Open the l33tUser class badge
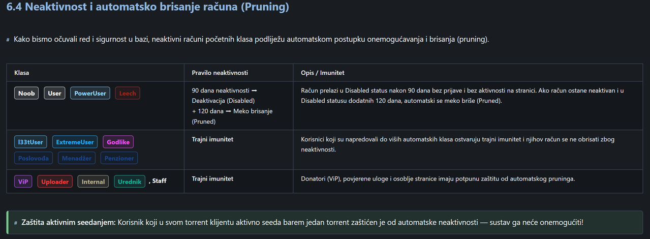650x239 pixels. tap(30, 142)
